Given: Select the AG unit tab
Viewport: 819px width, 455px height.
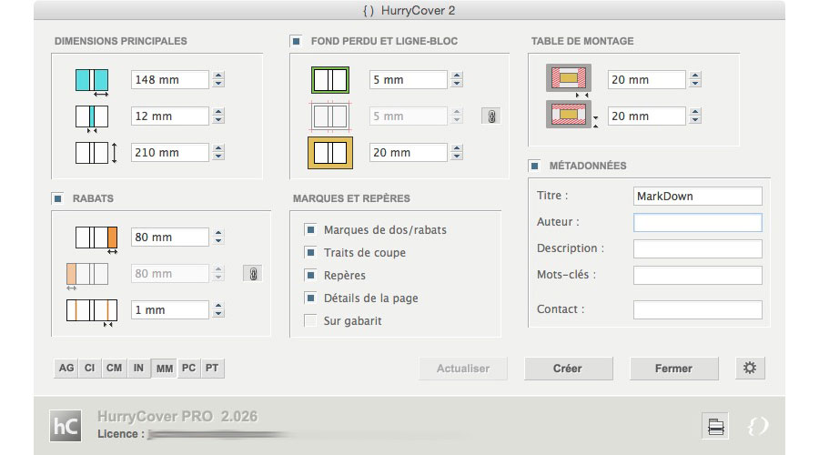Looking at the screenshot, I should (66, 368).
